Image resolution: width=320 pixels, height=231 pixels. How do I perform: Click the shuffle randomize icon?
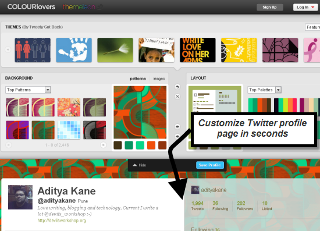click(x=177, y=97)
